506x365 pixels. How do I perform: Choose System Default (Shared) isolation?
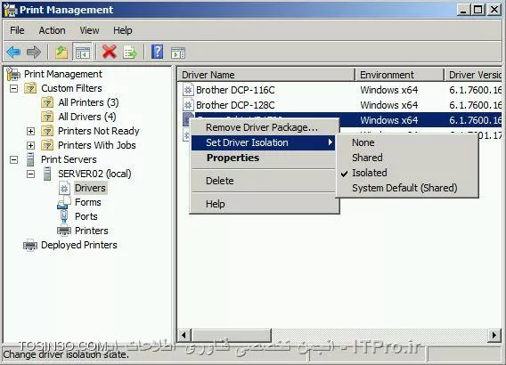[404, 188]
